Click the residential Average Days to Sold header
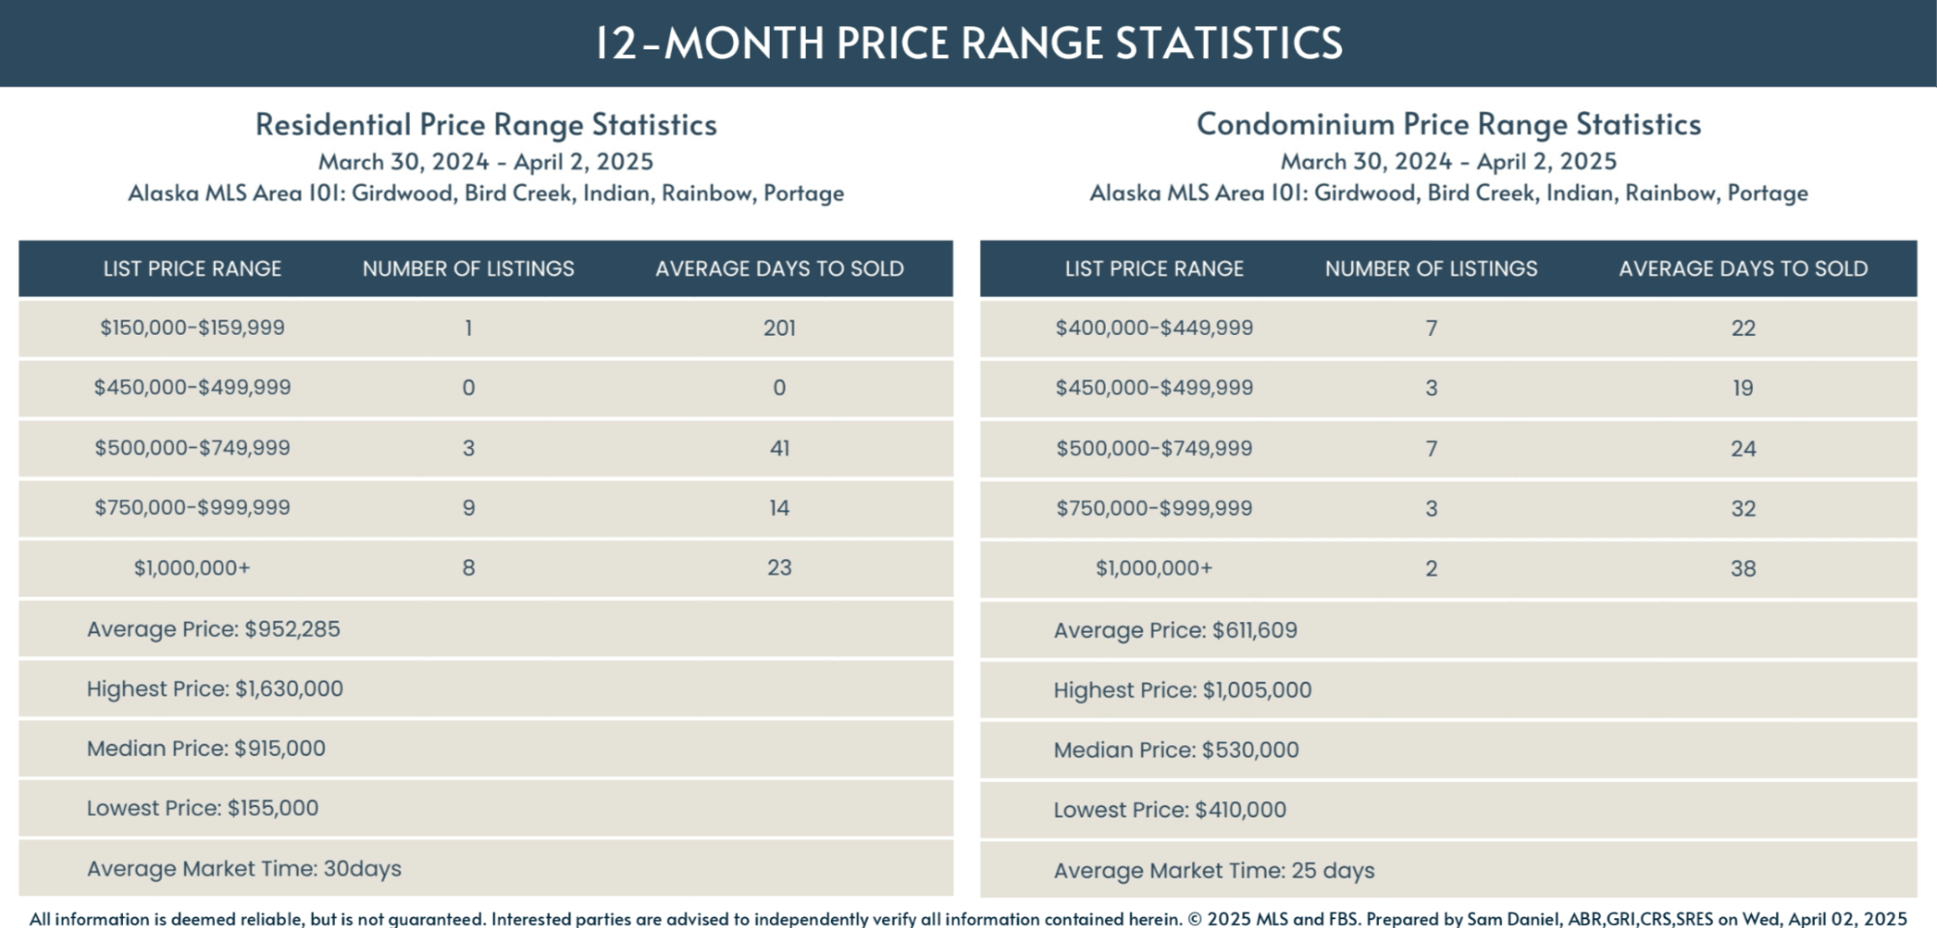The image size is (1937, 928). 780,269
